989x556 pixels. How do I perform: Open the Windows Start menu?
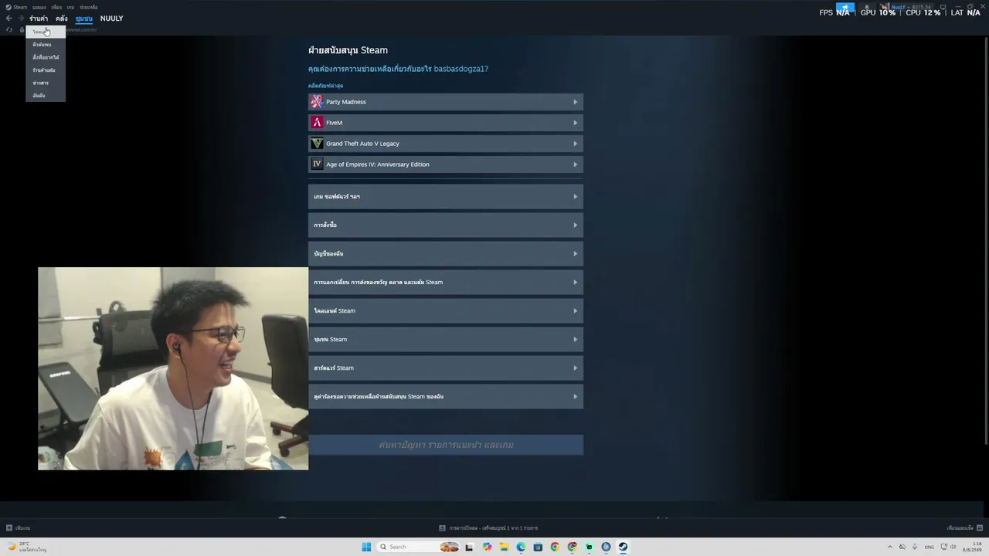coord(366,547)
